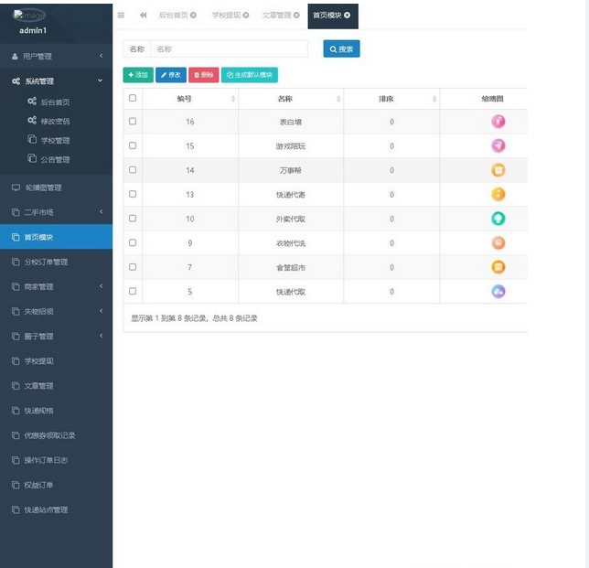Sort by 编号 column arrows
This screenshot has height=568, width=589.
233,99
